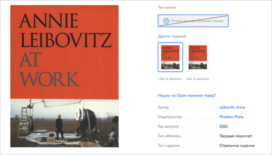Screen dimensions: 272x155
Task: Open author link 'Leibovitz Anne'
Action: click(x=232, y=107)
